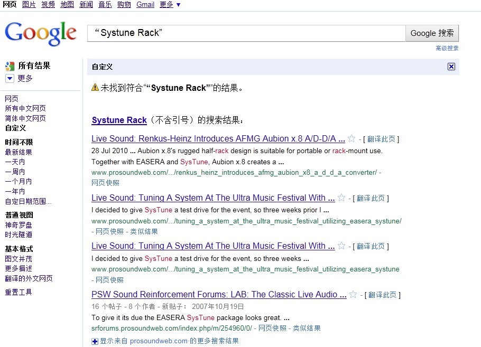
Task: Select 最新结果 time filter
Action: click(x=18, y=152)
